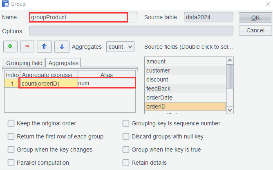Screen dimensions: 273x170
Task: Switch to the Grouping field tab
Action: point(24,63)
